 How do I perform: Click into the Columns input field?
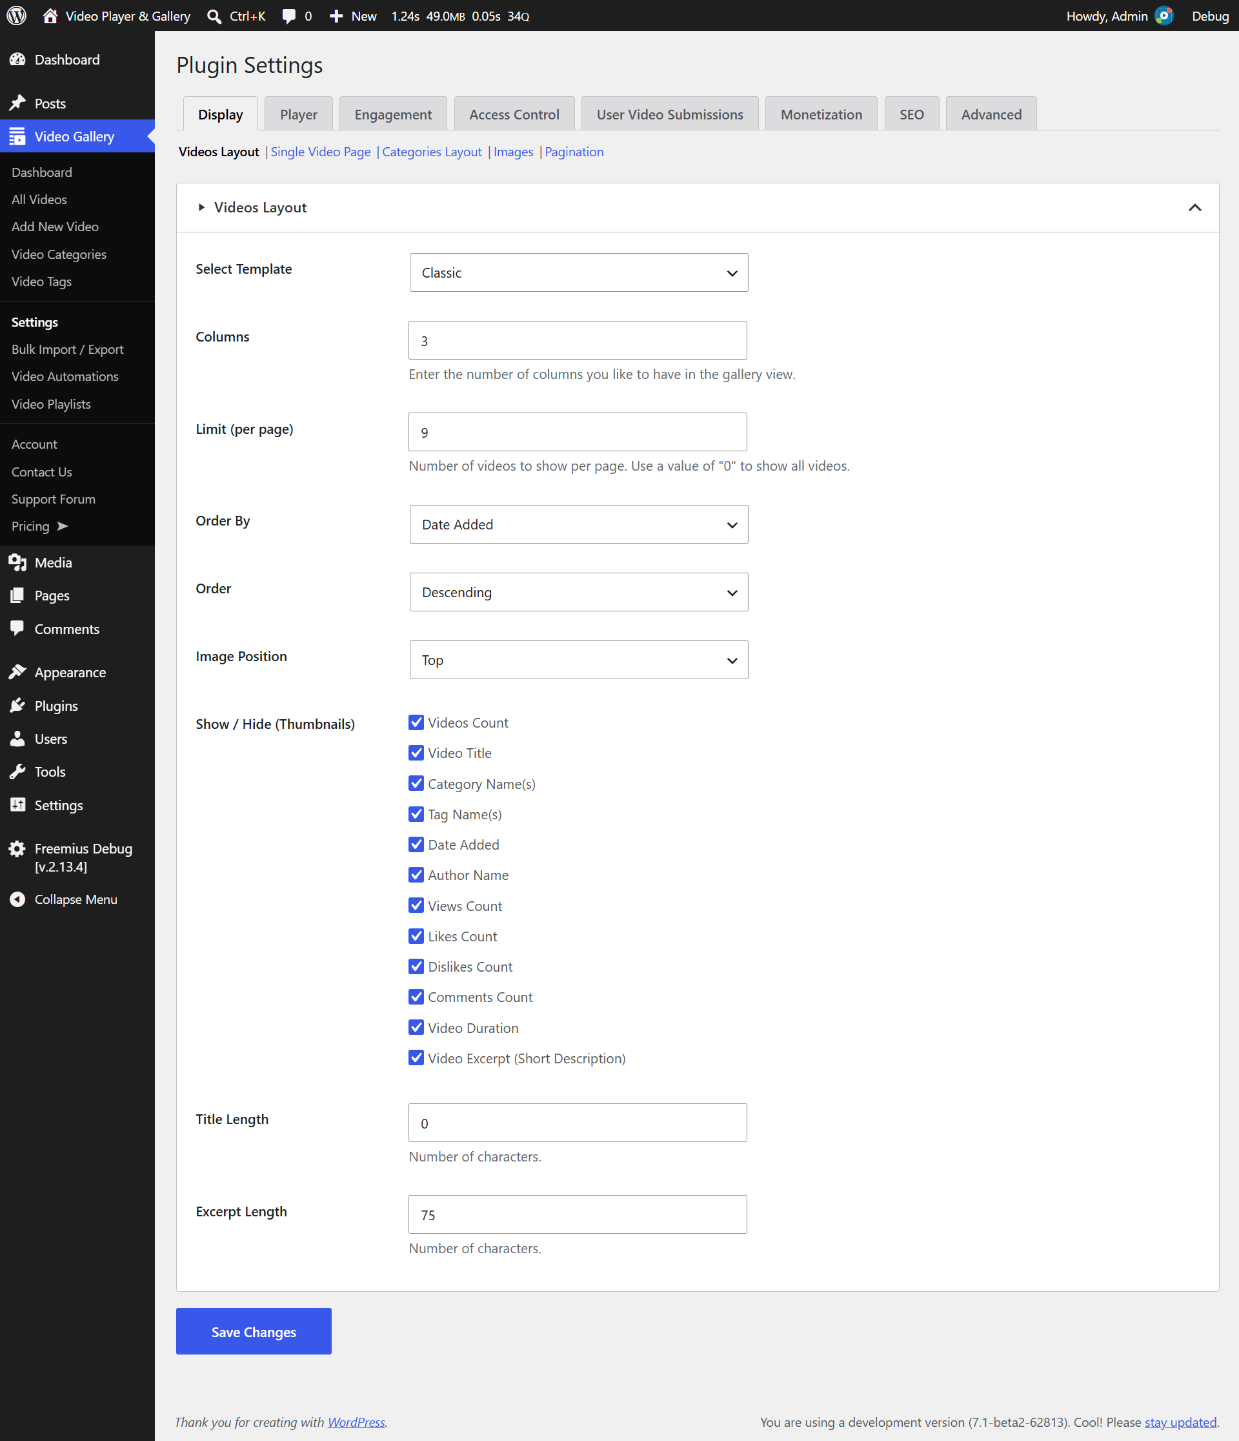point(578,340)
